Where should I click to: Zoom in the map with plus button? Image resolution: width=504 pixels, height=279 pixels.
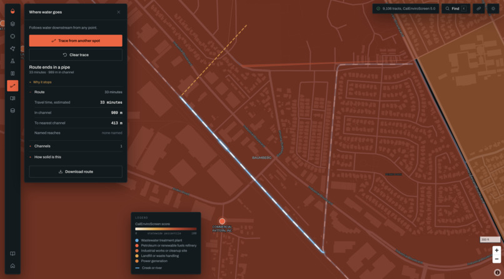pos(496,250)
